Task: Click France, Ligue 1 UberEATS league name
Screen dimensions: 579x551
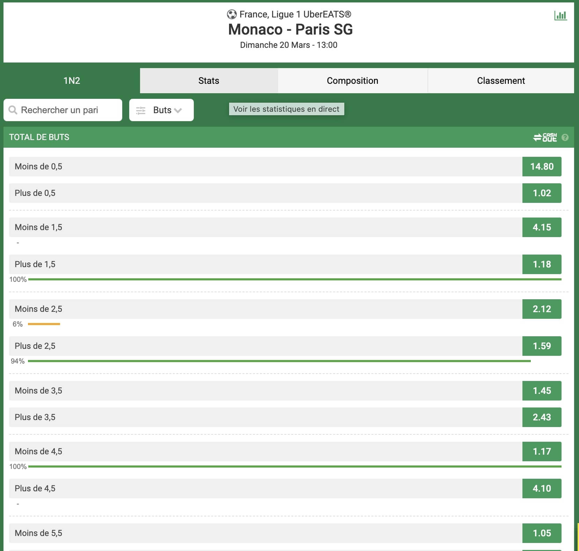Action: (295, 14)
